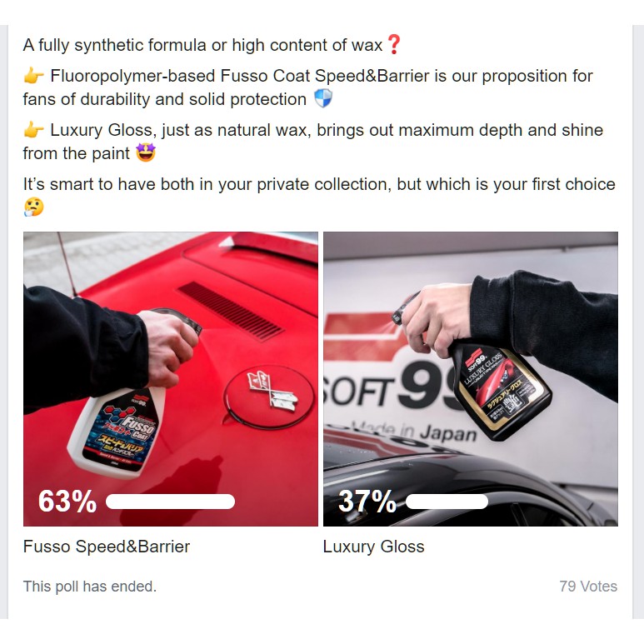The image size is (644, 644).
Task: Click the thinking face emoji
Action: (33, 207)
